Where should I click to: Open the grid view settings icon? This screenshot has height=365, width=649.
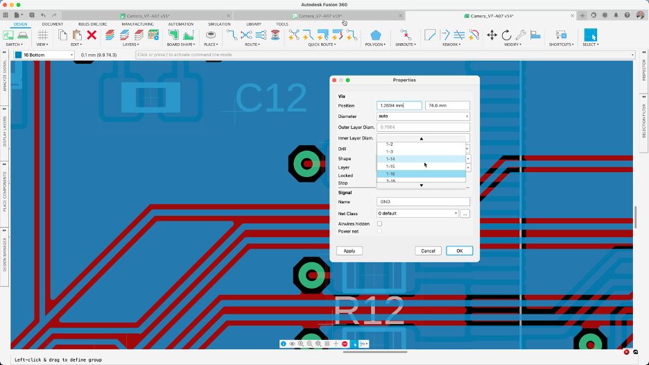(x=42, y=35)
